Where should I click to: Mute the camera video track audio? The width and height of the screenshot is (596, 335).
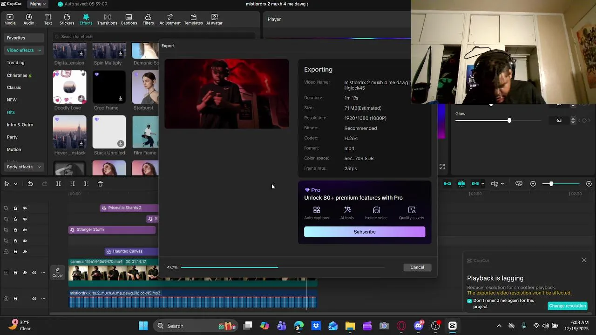click(x=34, y=273)
